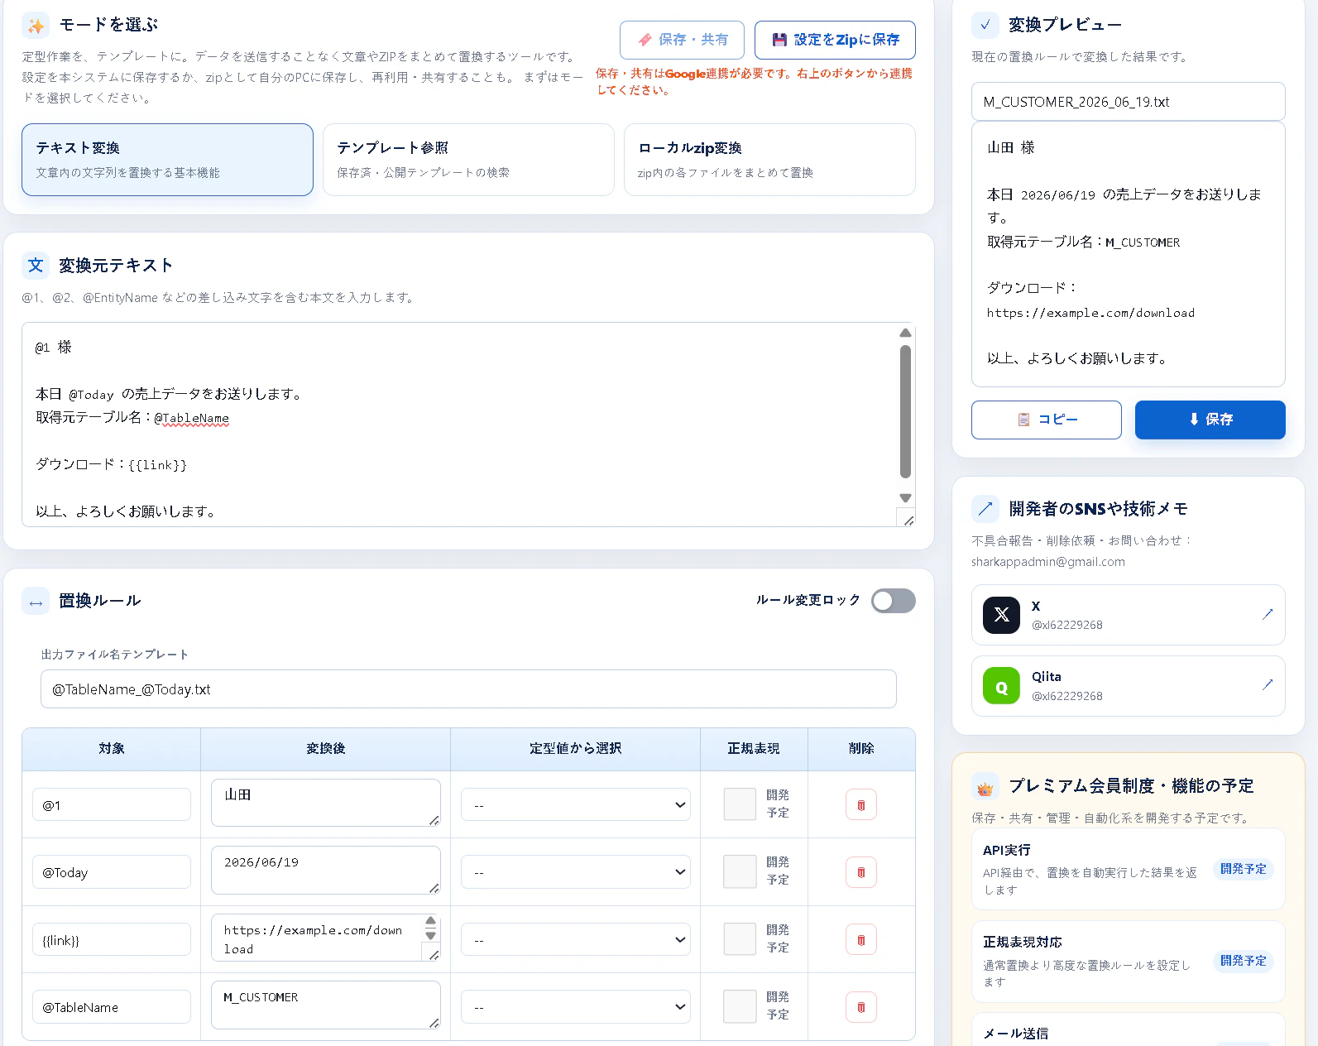
Task: Click resize grip of source text area
Action: click(908, 521)
